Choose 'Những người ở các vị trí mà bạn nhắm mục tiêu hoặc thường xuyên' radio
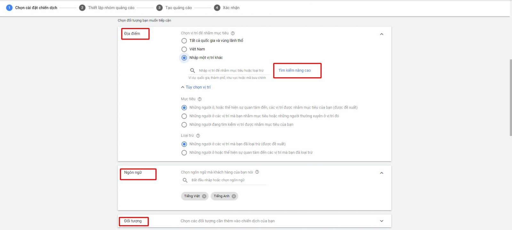 tap(184, 116)
